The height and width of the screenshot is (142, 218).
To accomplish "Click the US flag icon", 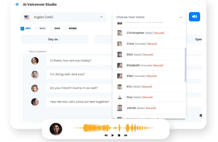I will click(x=27, y=17).
